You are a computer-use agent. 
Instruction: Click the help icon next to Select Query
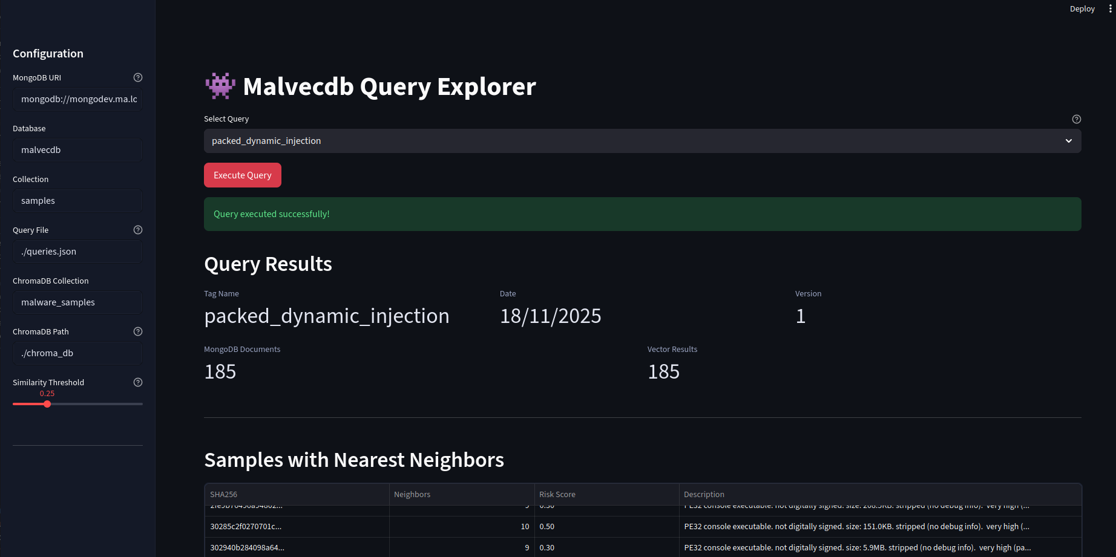coord(1077,119)
